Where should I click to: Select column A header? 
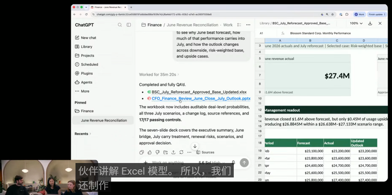pyautogui.click(x=280, y=41)
